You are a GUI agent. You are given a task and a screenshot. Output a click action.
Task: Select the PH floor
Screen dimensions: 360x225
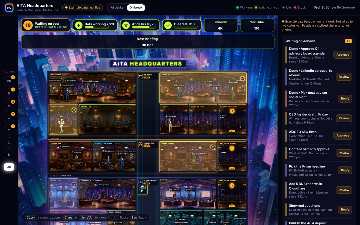click(x=9, y=81)
